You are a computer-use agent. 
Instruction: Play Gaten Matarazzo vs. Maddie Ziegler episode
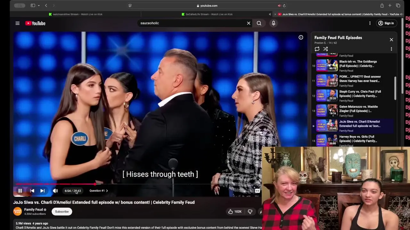[352, 110]
